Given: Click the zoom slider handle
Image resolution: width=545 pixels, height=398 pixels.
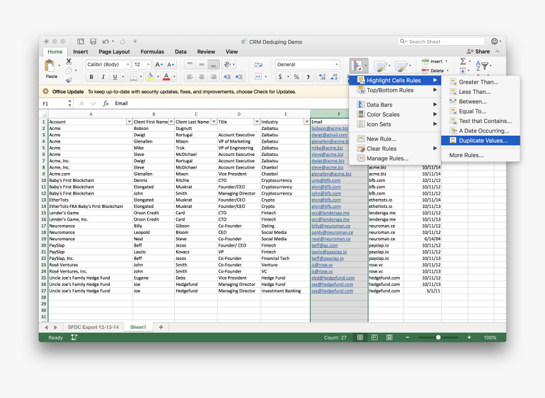Looking at the screenshot, I should click(x=439, y=338).
